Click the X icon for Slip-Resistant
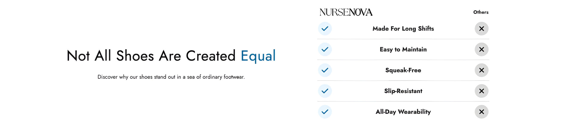The height and width of the screenshot is (136, 576). [481, 91]
